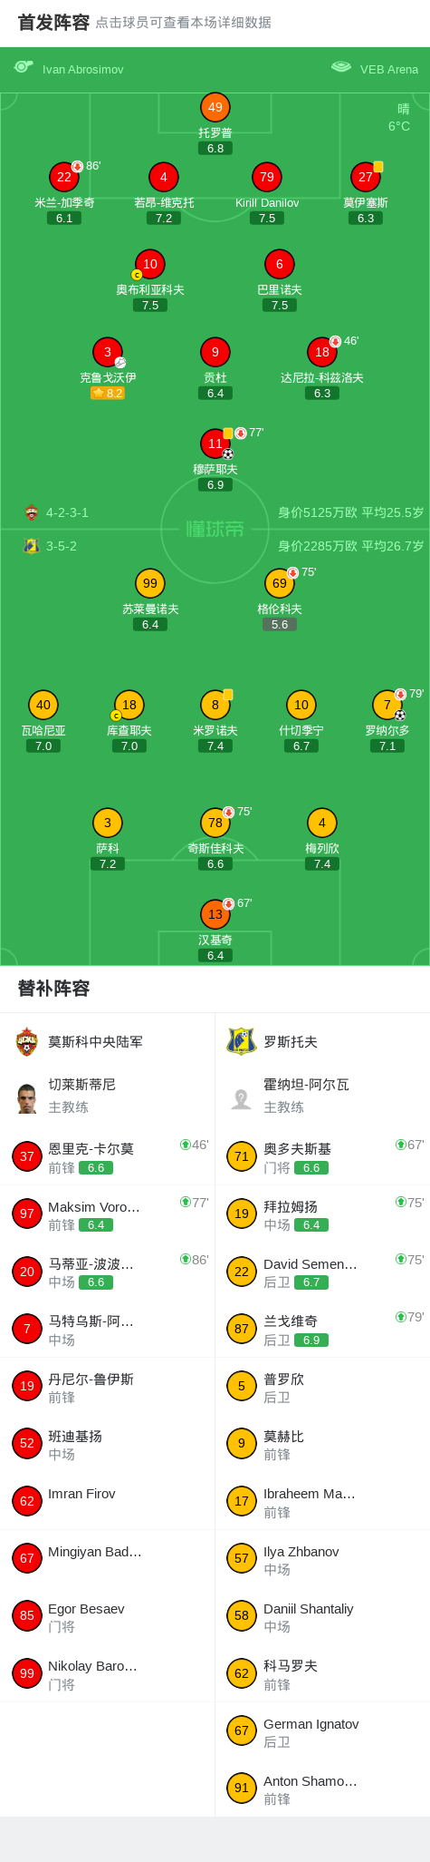Open the 罗斯托夫 team crest
Screen dimensions: 430x1862
[x=242, y=1041]
